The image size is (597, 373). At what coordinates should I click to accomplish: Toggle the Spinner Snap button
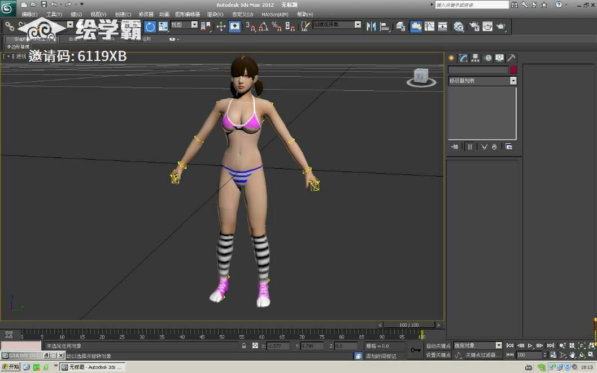(x=290, y=27)
